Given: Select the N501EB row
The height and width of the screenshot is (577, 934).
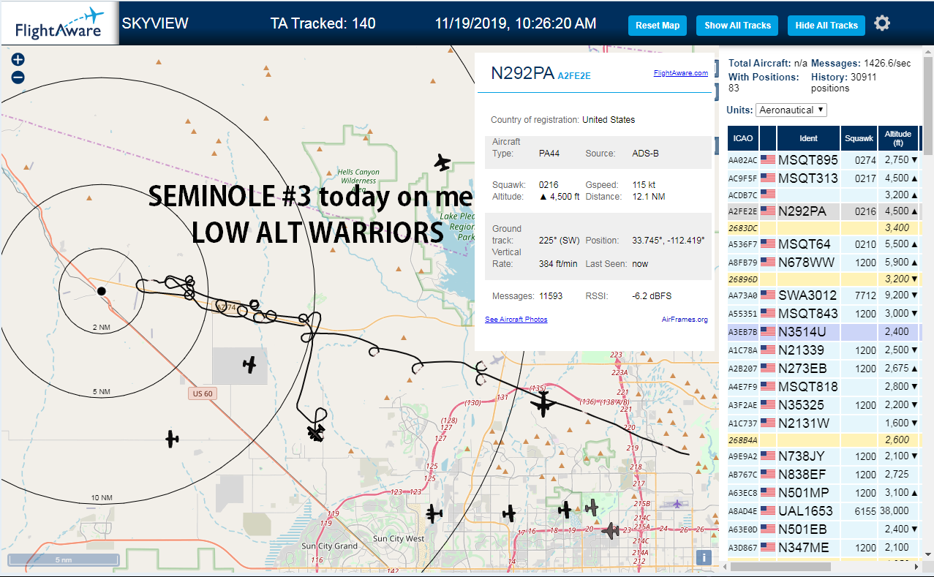Looking at the screenshot, I should pos(824,529).
